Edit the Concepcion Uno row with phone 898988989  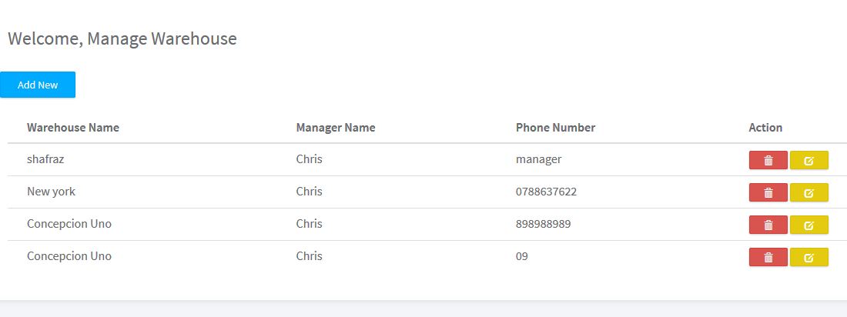point(809,225)
